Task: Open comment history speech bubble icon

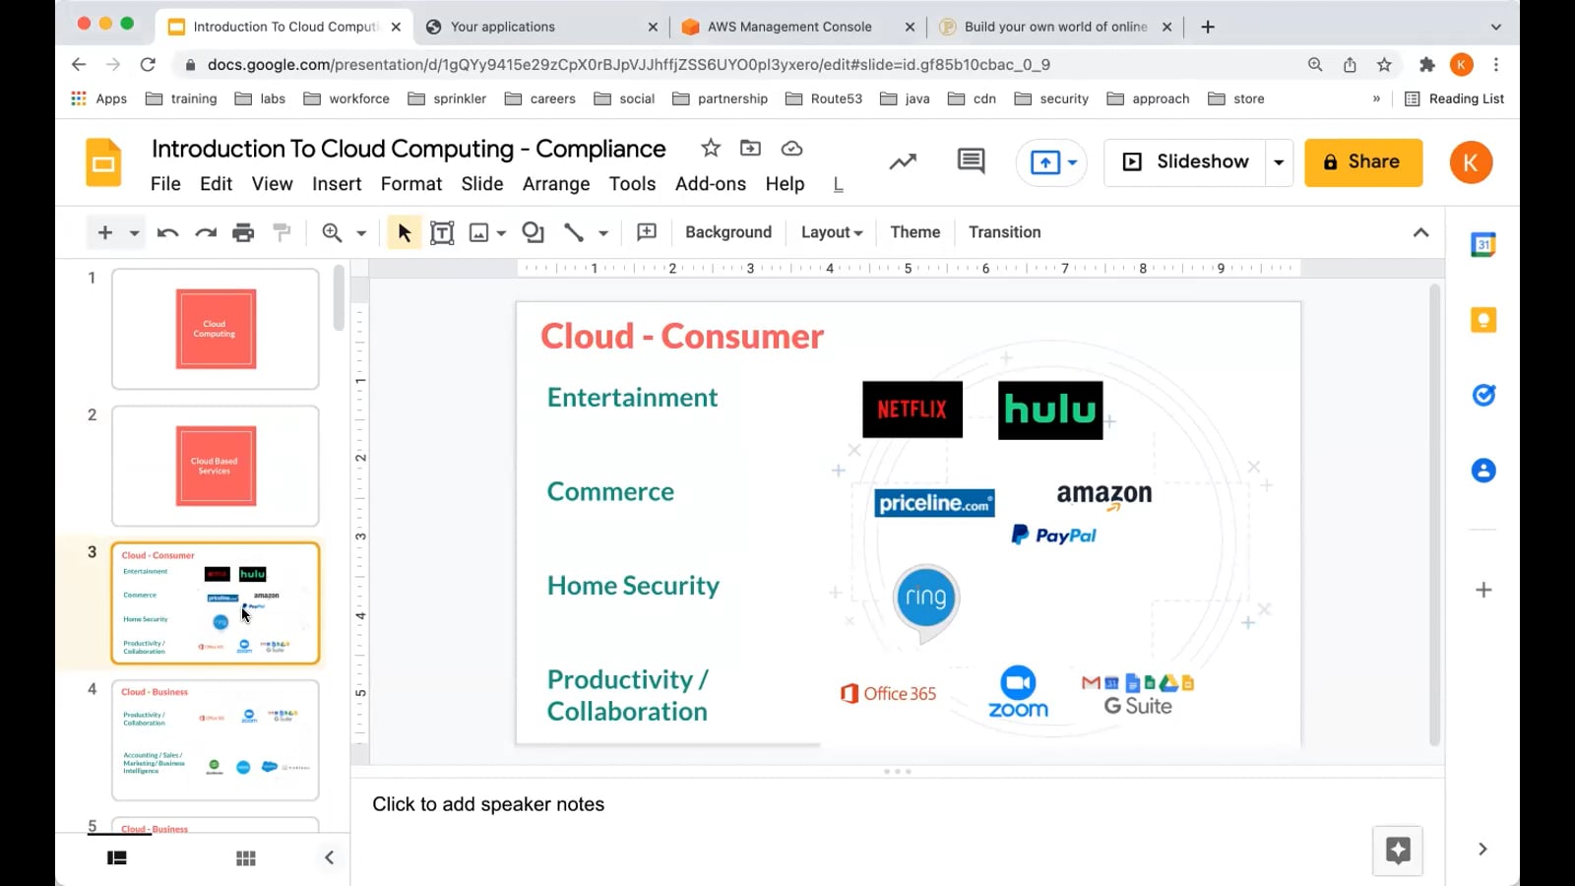Action: 971,161
